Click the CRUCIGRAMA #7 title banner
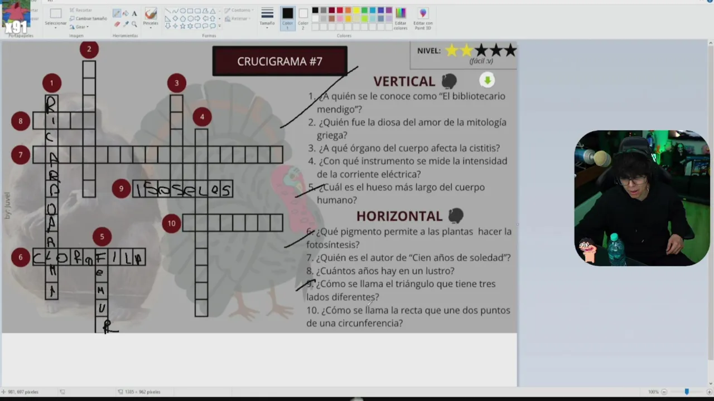This screenshot has width=714, height=401. coord(279,61)
